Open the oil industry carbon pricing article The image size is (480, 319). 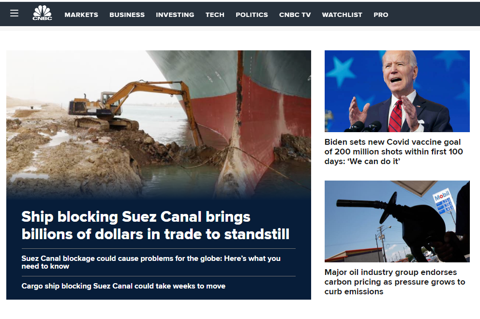tap(395, 282)
